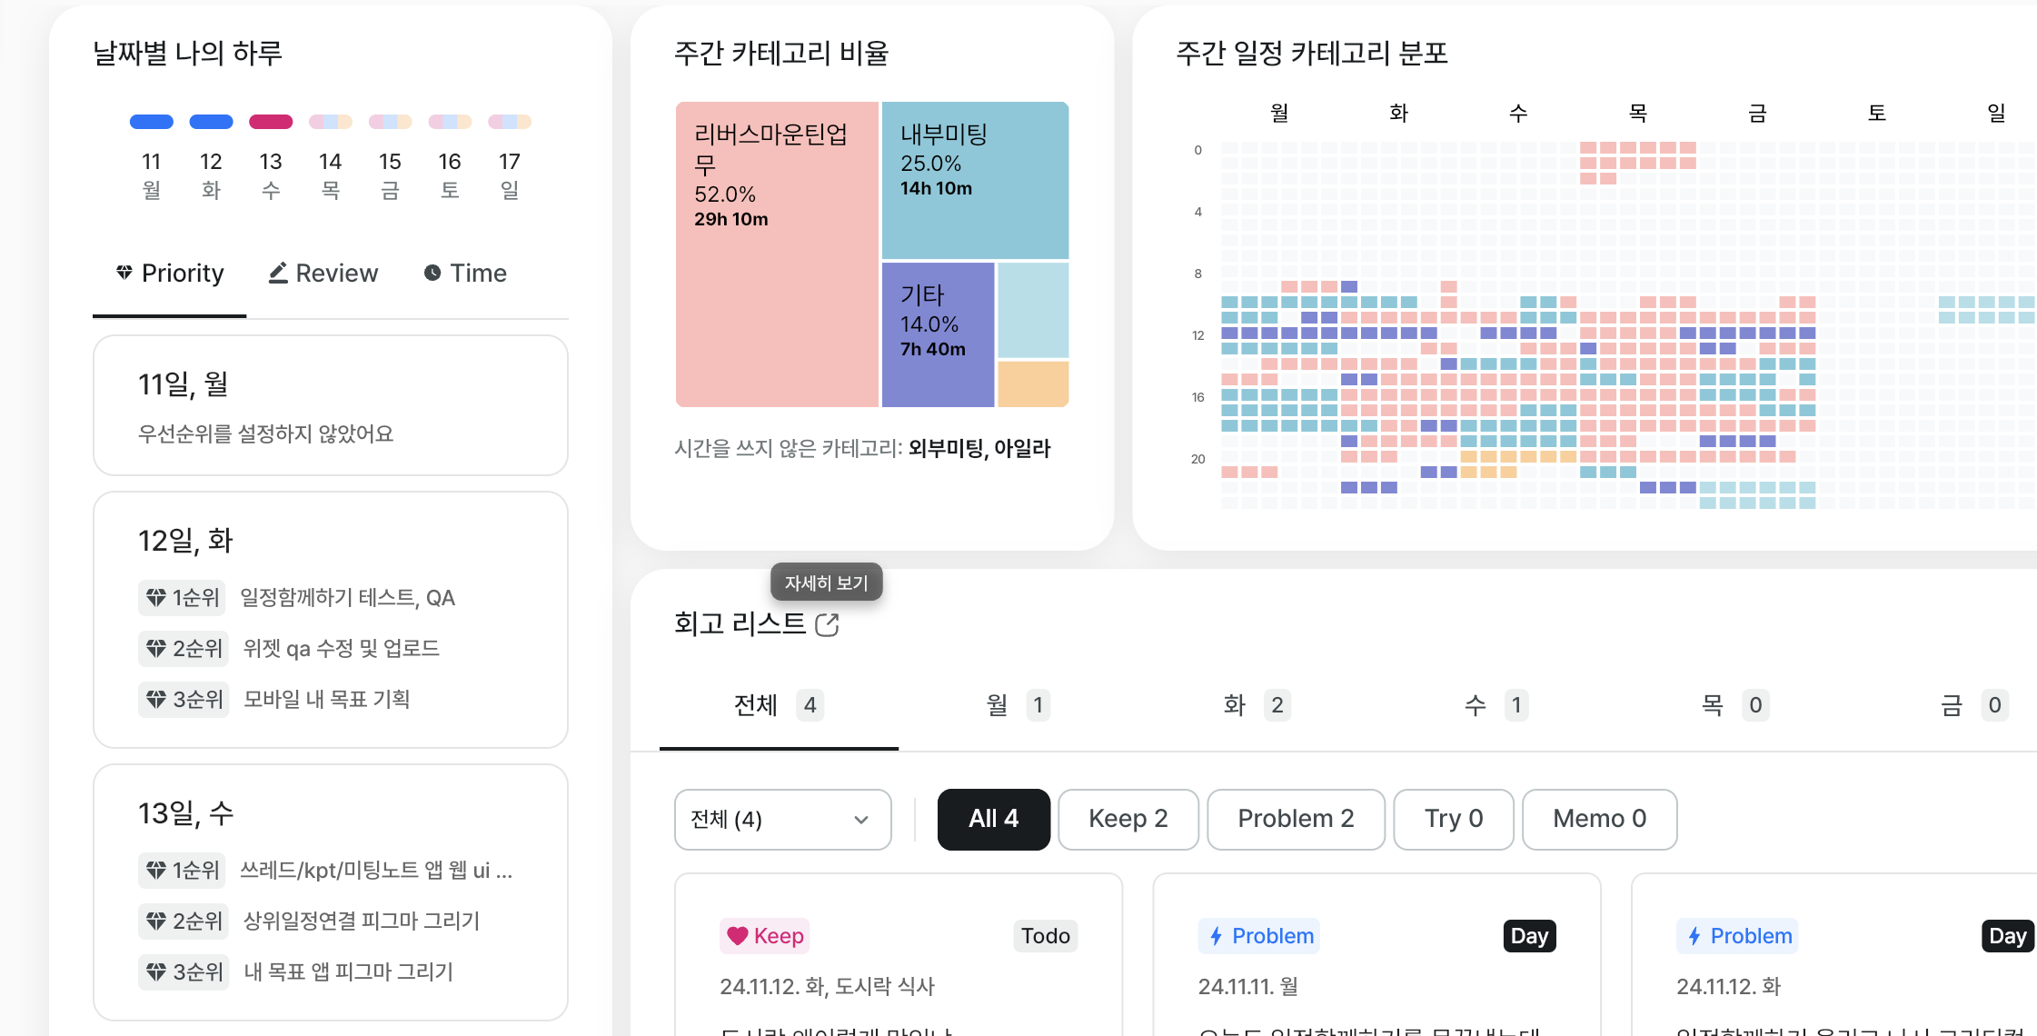The width and height of the screenshot is (2037, 1036).
Task: Click the pencil icon on the Review tab
Action: pyautogui.click(x=278, y=273)
